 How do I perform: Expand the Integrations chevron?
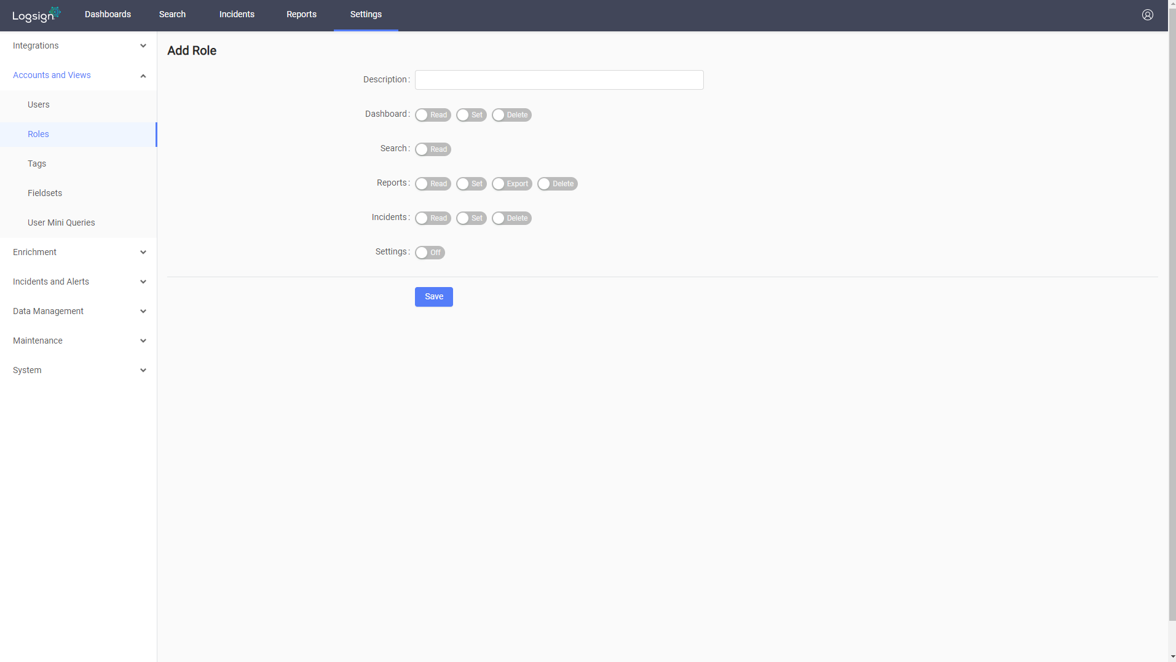coord(143,46)
